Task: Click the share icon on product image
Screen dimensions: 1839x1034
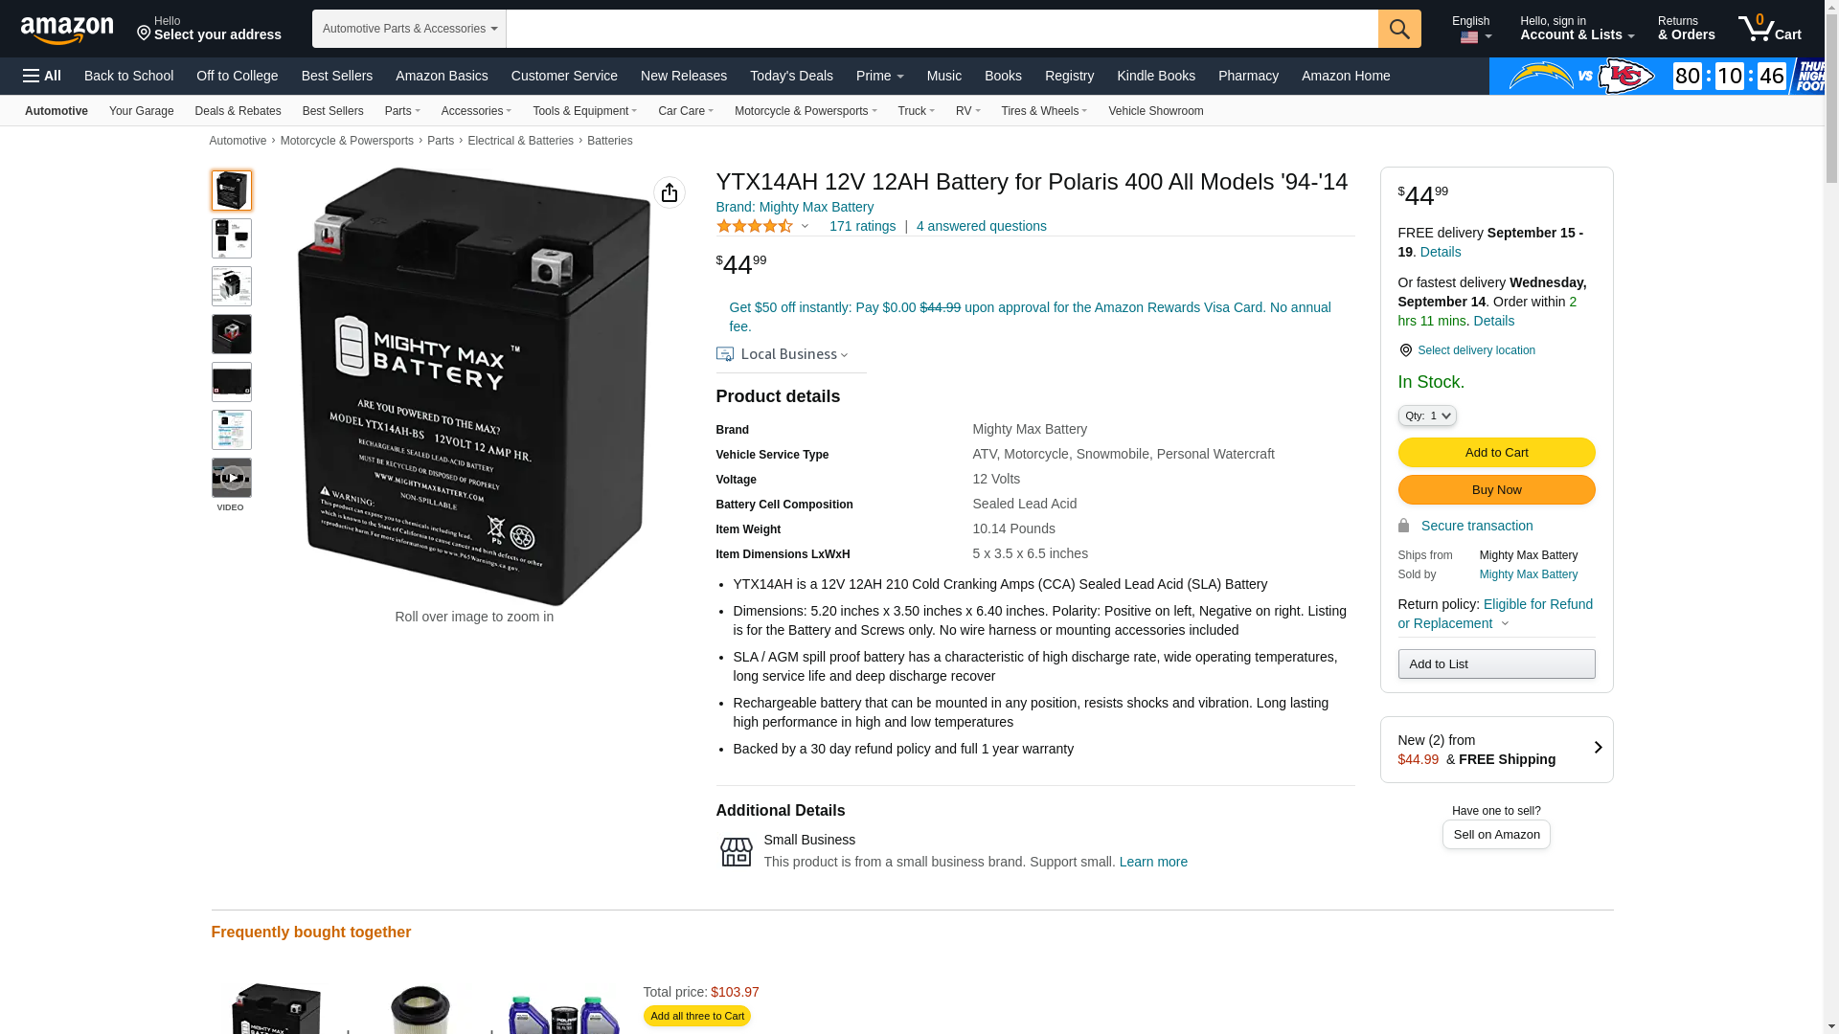Action: click(670, 192)
